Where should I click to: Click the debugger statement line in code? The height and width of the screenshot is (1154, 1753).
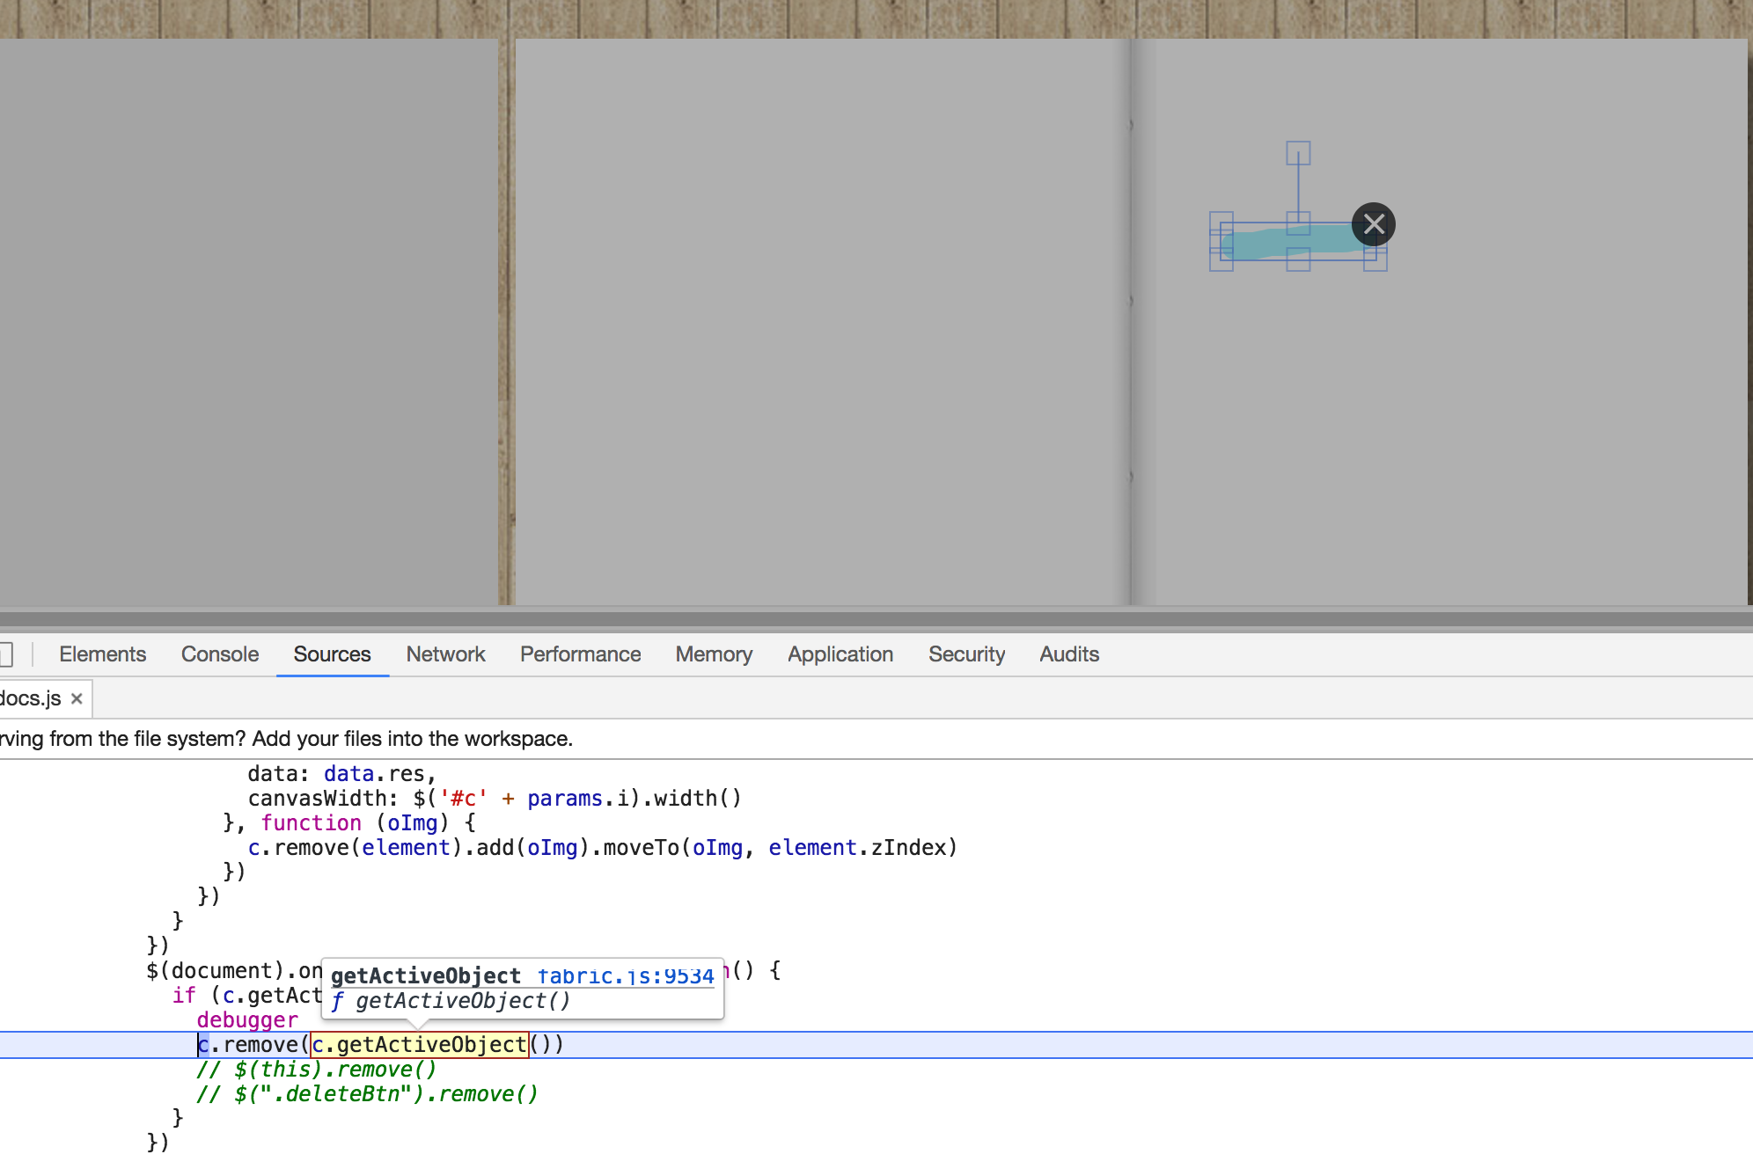click(247, 1020)
